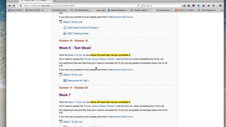The width and height of the screenshot is (226, 127).
Task: Show site information with the i icon
Action: coord(18,6)
